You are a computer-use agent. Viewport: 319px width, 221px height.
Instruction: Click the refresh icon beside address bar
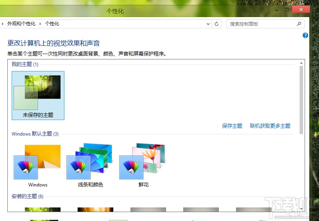coord(217,24)
